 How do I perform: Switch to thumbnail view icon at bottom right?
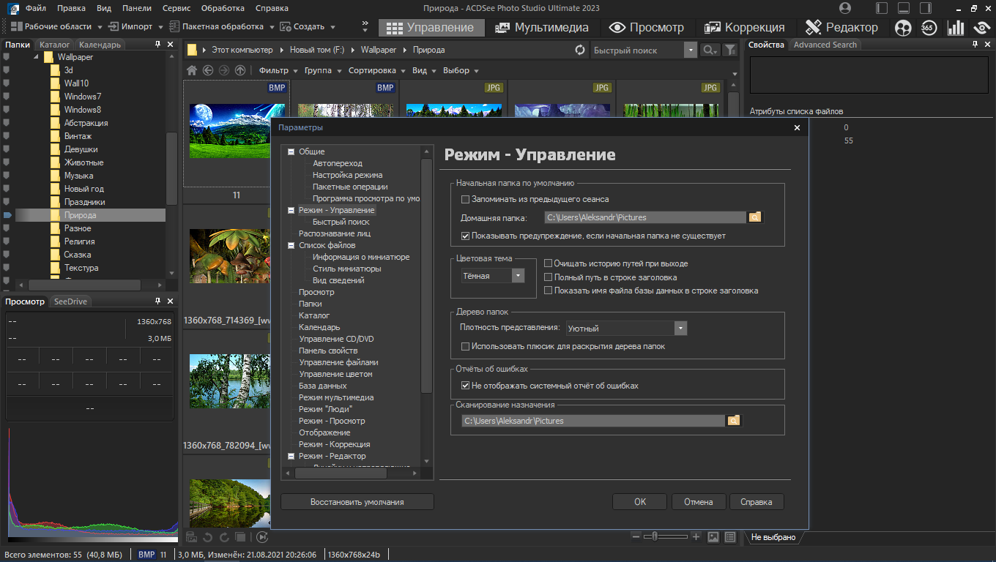(x=713, y=537)
